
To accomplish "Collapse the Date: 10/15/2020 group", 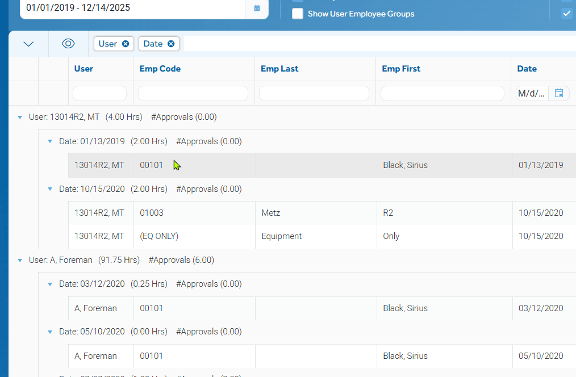I will point(50,189).
